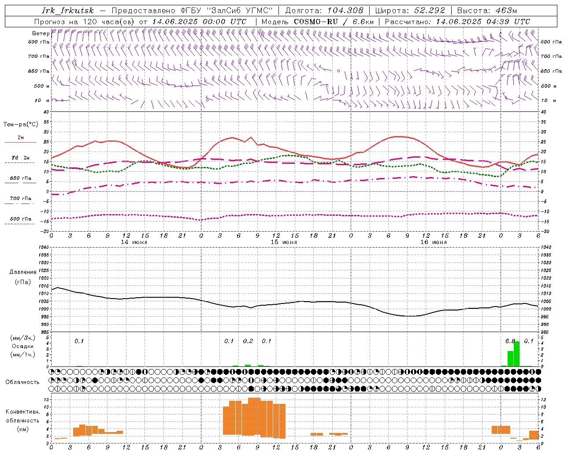This screenshot has width=564, height=451.
Task: Click the green 850 гПа temperature legend entry
Action: pyautogui.click(x=20, y=178)
